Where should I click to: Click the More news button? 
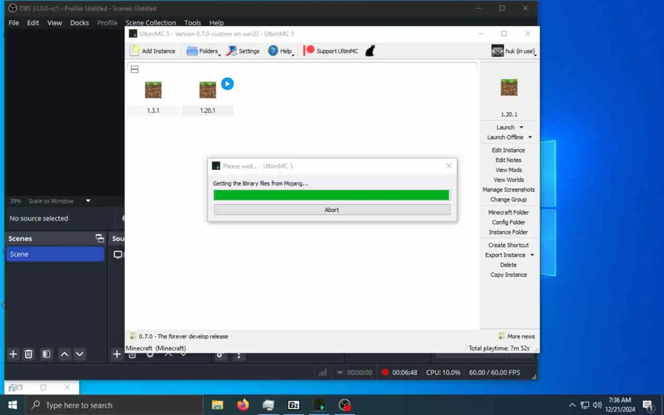[x=517, y=336]
